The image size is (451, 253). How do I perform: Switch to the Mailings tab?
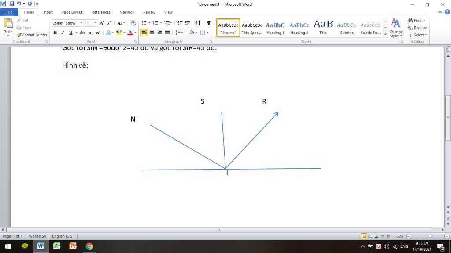[126, 12]
